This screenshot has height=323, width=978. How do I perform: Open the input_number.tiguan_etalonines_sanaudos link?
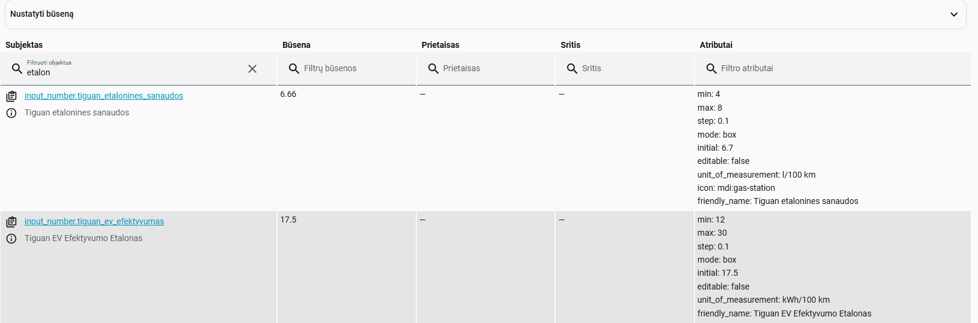(103, 96)
